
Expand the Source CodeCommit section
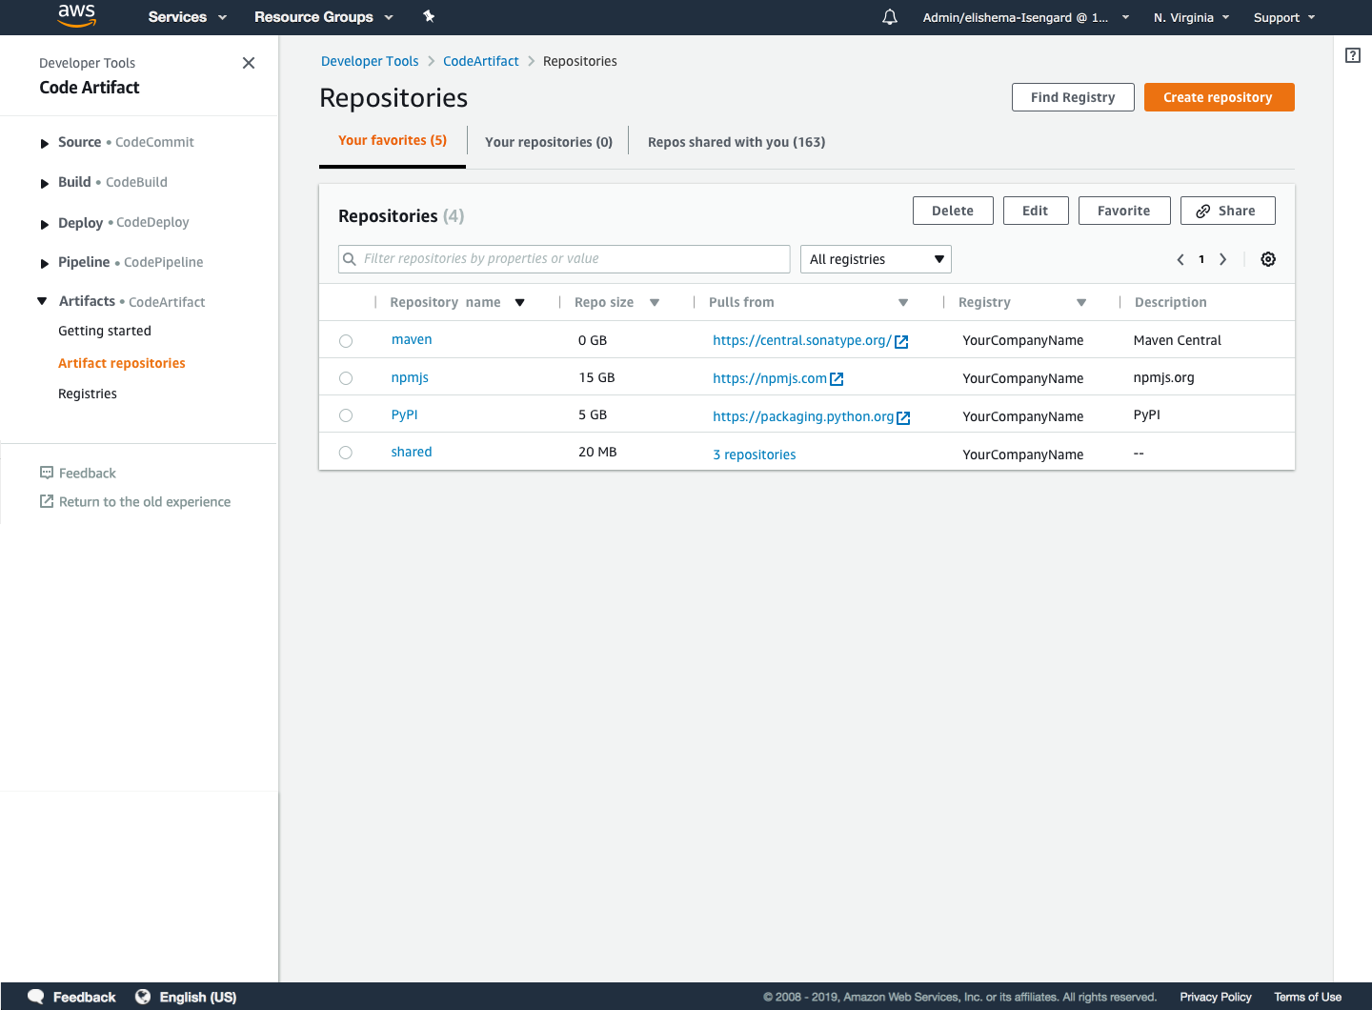coord(44,144)
